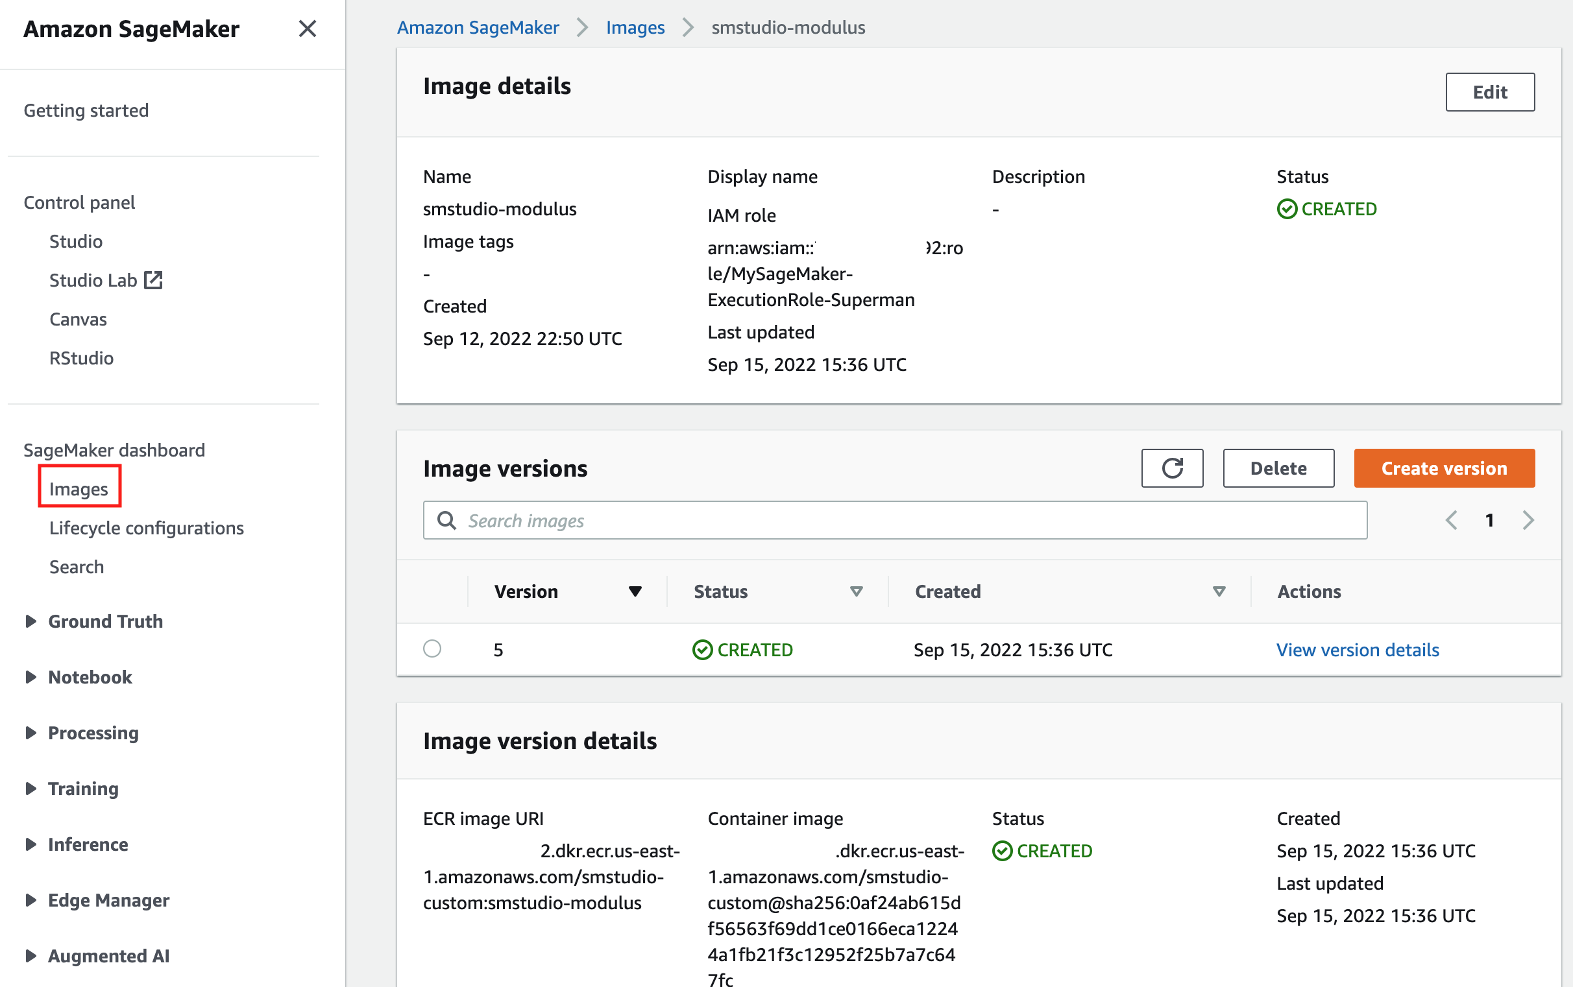
Task: Open View version details link
Action: [x=1358, y=650]
